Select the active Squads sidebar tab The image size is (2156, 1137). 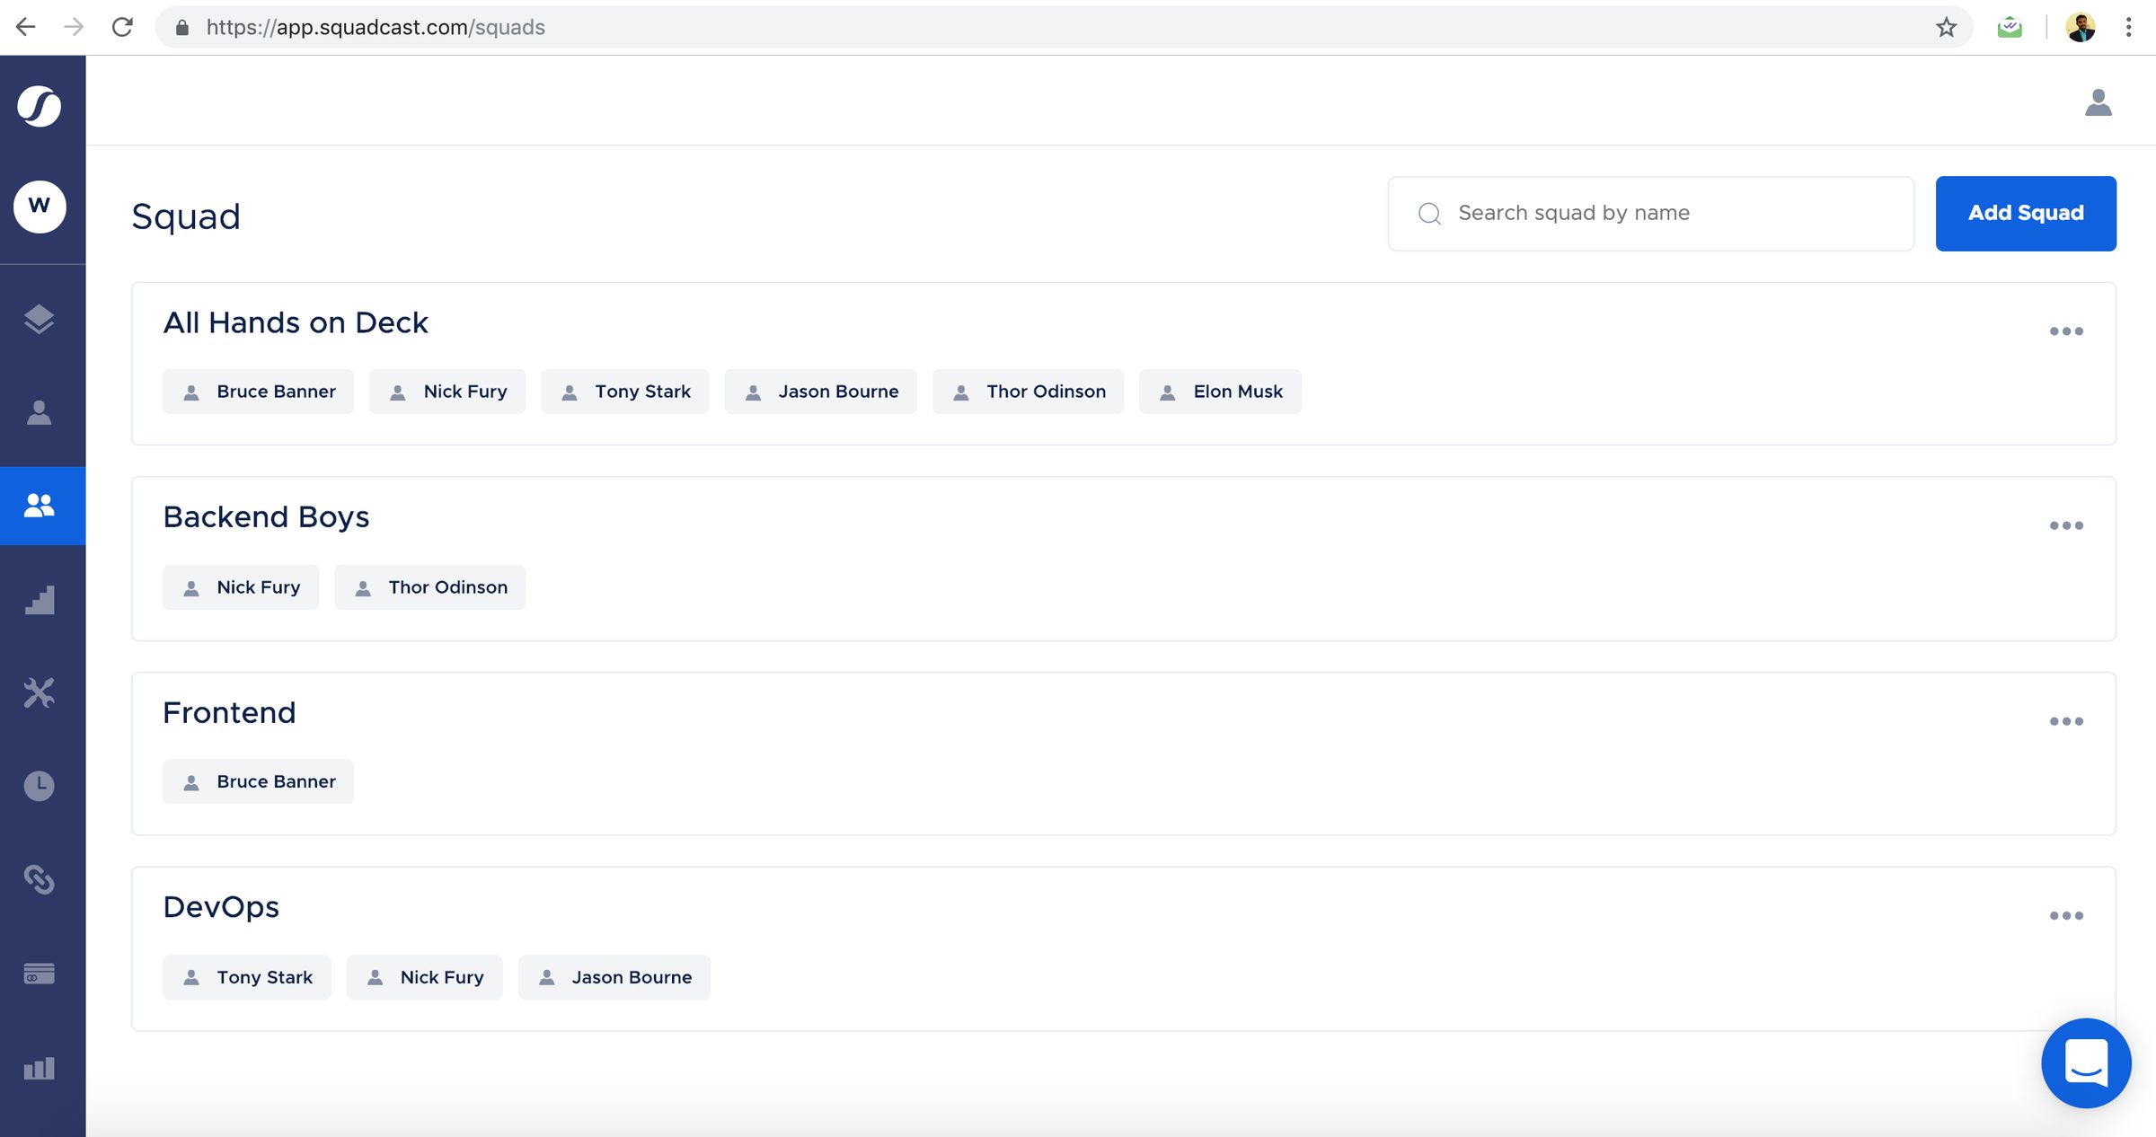click(40, 506)
